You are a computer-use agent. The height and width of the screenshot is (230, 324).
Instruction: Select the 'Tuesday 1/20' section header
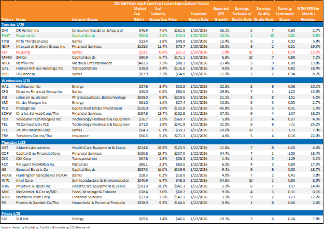click(12, 24)
